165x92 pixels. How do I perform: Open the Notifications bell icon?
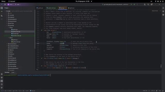tap(163, 8)
